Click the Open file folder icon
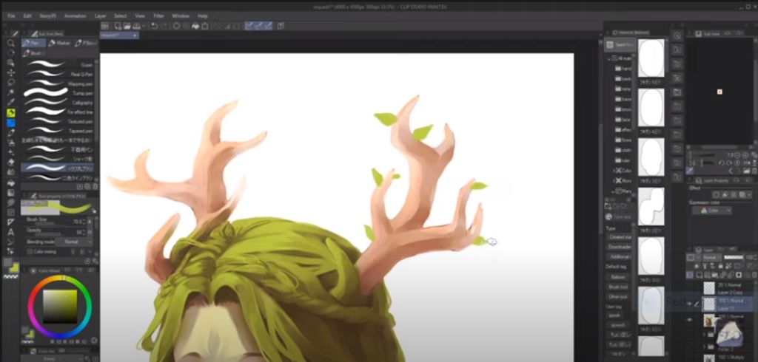 pos(127,26)
